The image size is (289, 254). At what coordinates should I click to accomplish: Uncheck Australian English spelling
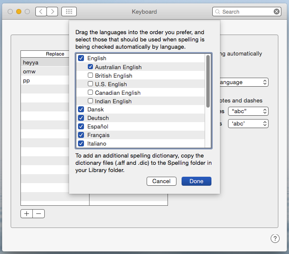click(90, 67)
